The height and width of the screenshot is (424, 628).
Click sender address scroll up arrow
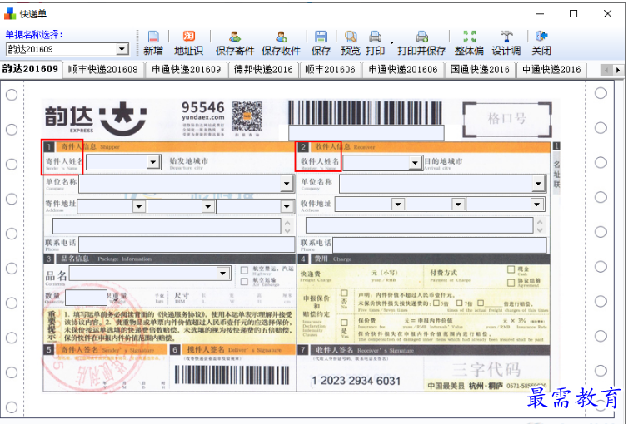click(287, 222)
